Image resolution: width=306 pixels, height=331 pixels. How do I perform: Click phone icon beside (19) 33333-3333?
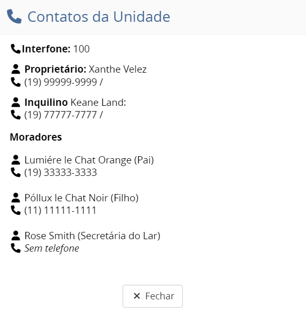(16, 172)
